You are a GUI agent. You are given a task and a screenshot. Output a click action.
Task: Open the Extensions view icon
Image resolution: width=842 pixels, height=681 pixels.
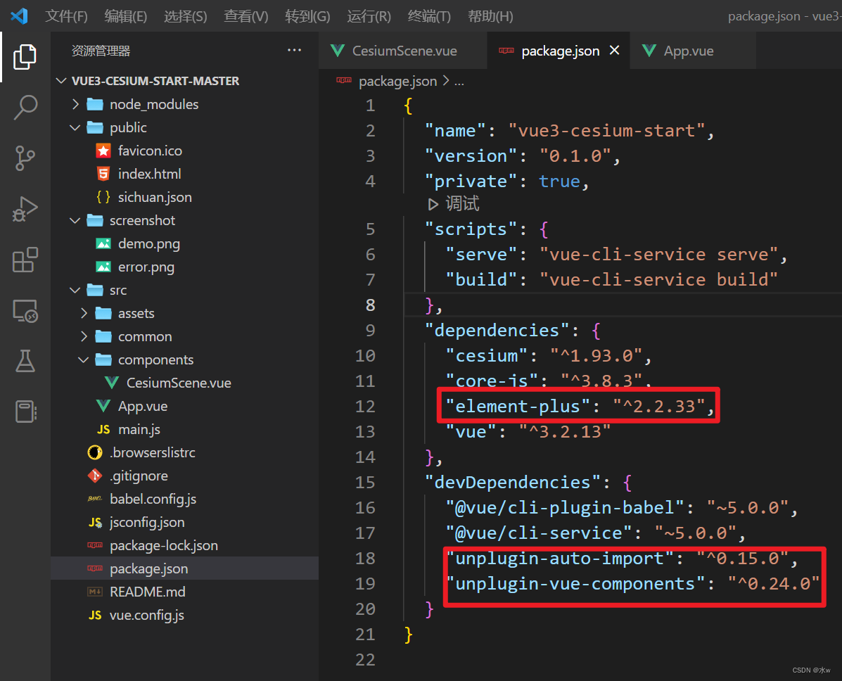click(25, 260)
